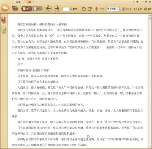The image size is (152, 149).
Task: Open the top-right menu dropdown icon
Action: (133, 2)
